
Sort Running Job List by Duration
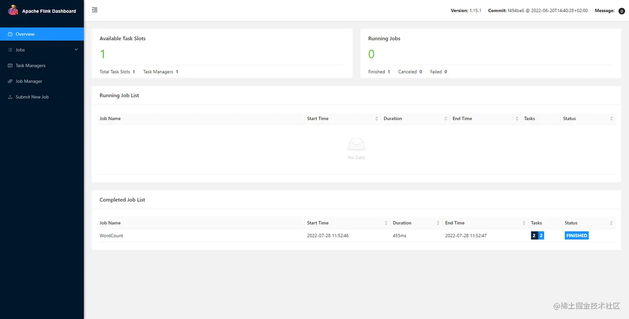(x=446, y=119)
